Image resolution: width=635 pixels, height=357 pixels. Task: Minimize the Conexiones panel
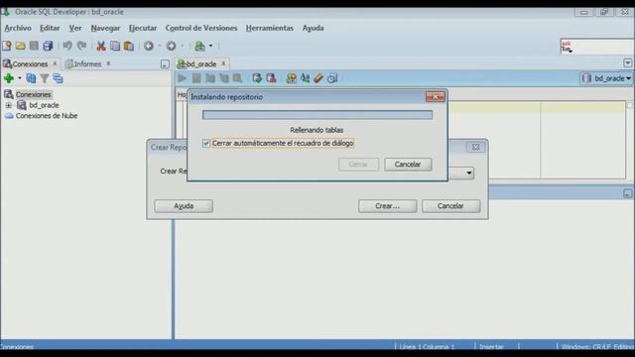click(x=165, y=63)
